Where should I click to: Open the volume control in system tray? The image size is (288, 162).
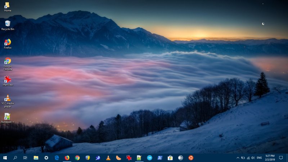pos(253,158)
